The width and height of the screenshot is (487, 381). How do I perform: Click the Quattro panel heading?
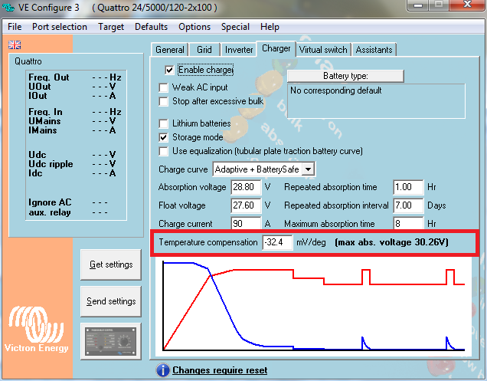(28, 61)
